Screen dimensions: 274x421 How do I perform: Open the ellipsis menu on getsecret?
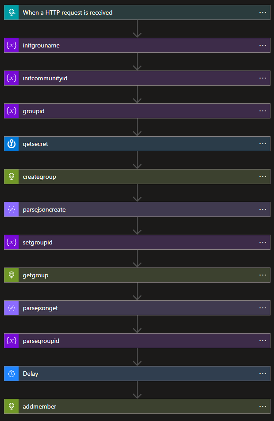click(262, 144)
